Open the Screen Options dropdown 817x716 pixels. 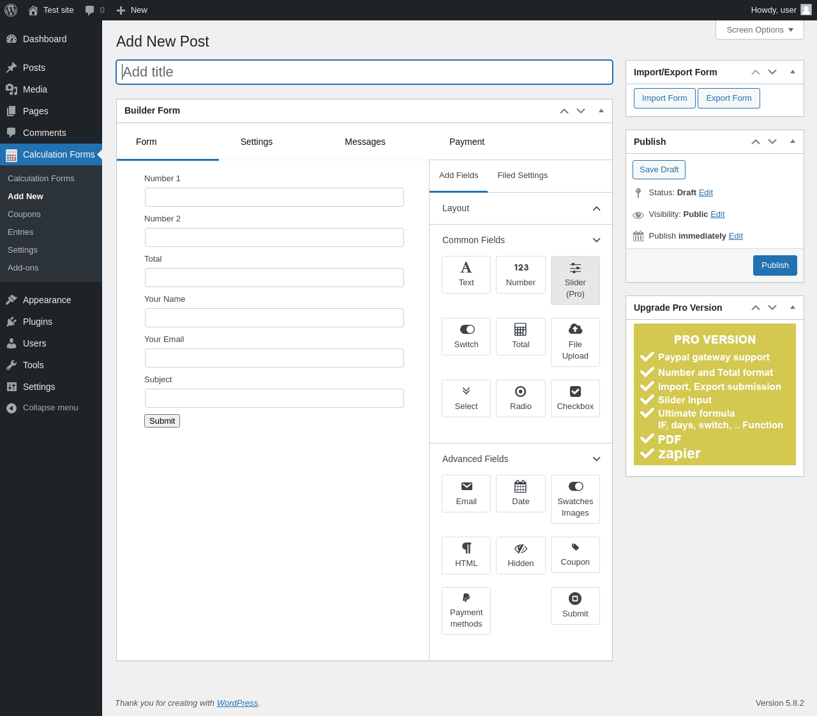pos(760,30)
